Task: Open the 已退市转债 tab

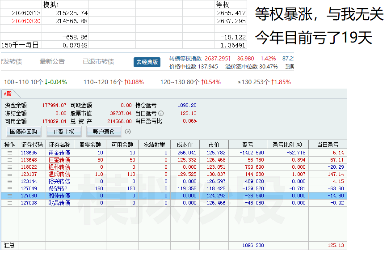Action: point(98,62)
